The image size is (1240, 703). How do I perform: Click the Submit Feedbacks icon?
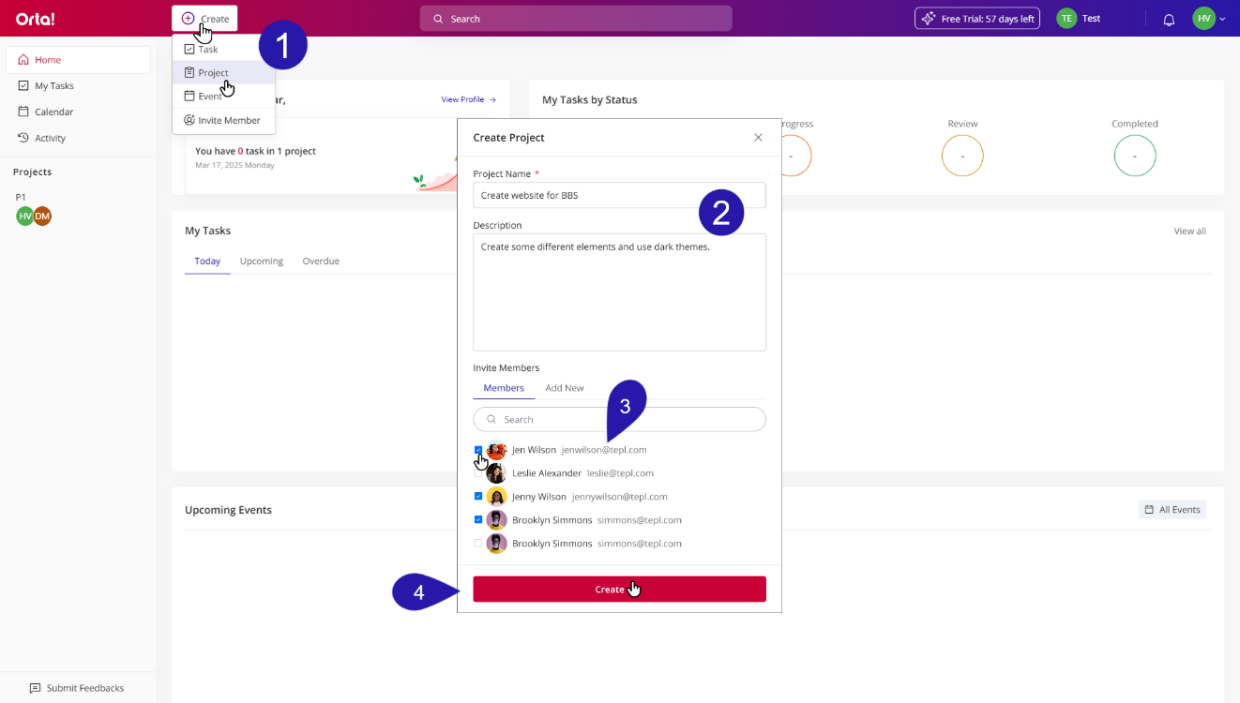[35, 688]
